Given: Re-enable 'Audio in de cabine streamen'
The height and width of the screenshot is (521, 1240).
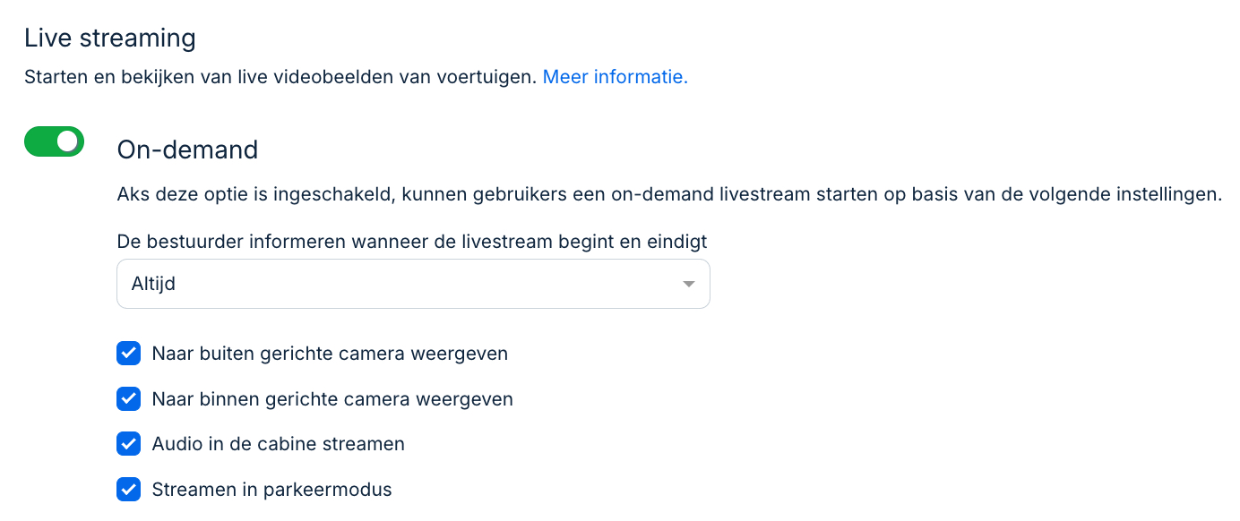Looking at the screenshot, I should coord(128,443).
